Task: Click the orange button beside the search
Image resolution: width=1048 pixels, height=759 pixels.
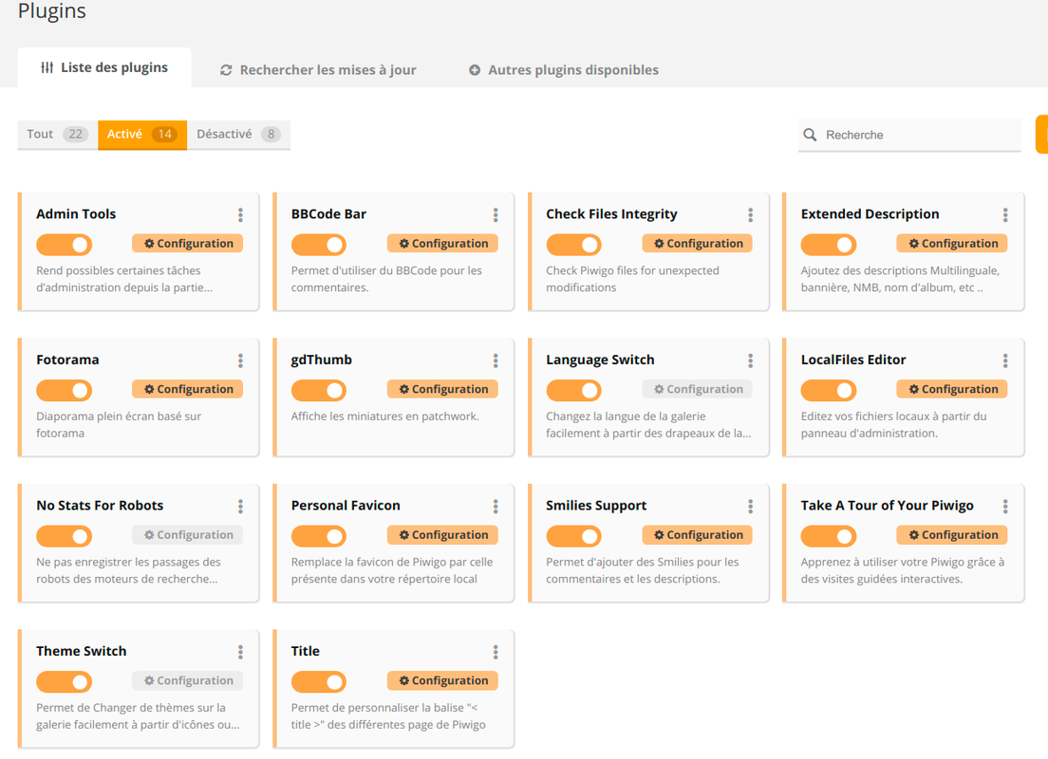Action: point(1042,135)
